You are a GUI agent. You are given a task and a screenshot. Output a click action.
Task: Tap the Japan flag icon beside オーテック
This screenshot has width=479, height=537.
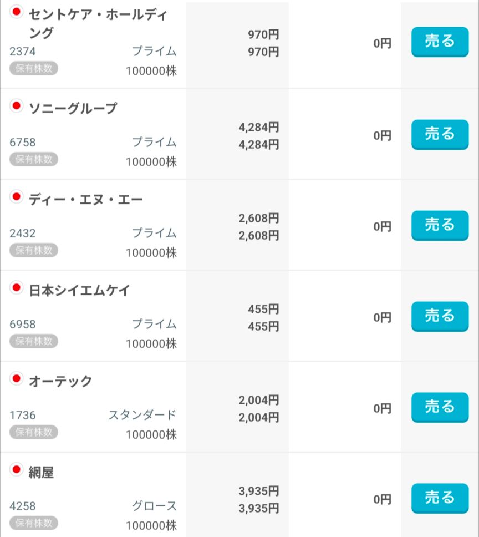[17, 378]
